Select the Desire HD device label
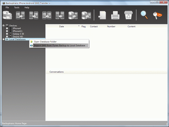 click(x=18, y=36)
